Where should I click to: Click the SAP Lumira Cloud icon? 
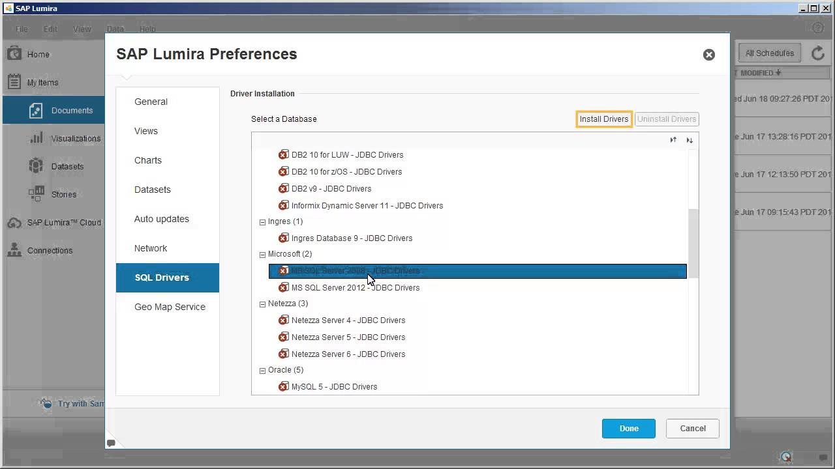pos(14,223)
